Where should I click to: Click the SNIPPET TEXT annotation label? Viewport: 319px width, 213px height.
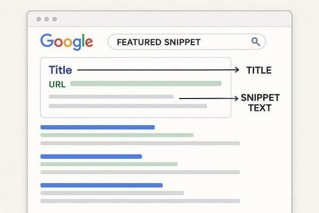260,103
